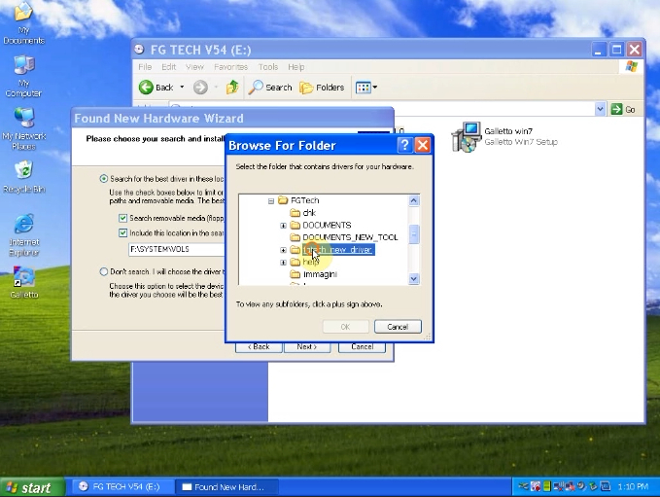Select 'Don't search' radio option
This screenshot has height=497, width=660.
[x=104, y=271]
